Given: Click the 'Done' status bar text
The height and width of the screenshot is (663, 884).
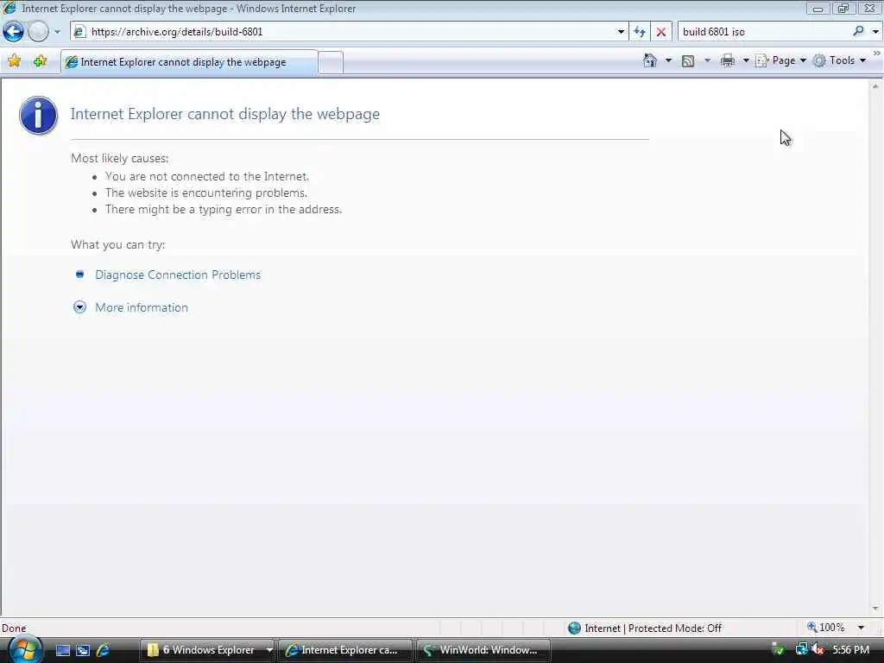Looking at the screenshot, I should coord(14,628).
